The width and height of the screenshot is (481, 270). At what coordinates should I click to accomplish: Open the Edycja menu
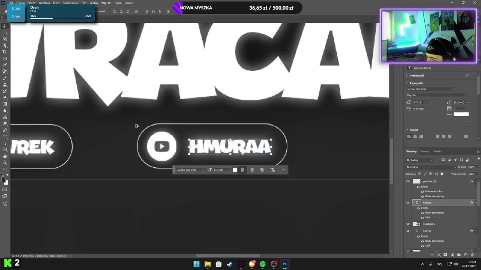(21, 3)
